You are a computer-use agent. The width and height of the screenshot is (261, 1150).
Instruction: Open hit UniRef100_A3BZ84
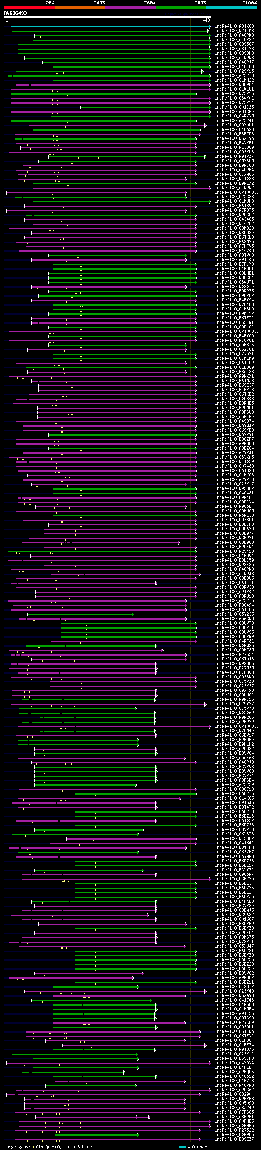[x=234, y=448]
